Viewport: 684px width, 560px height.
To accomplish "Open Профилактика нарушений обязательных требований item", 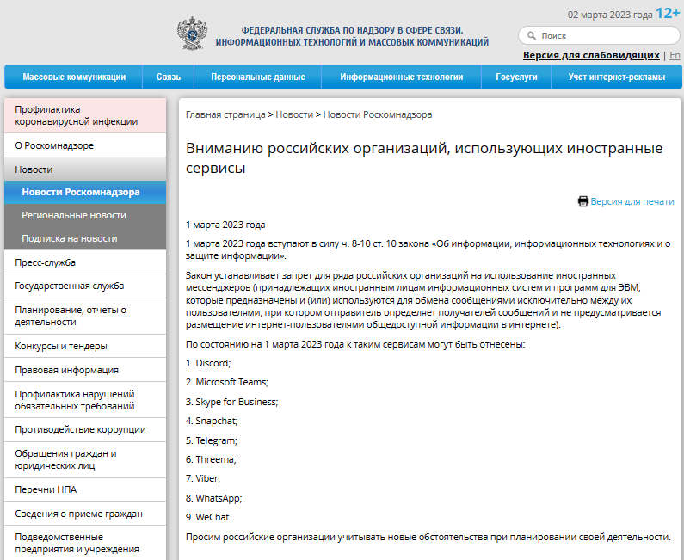I will tap(85, 400).
